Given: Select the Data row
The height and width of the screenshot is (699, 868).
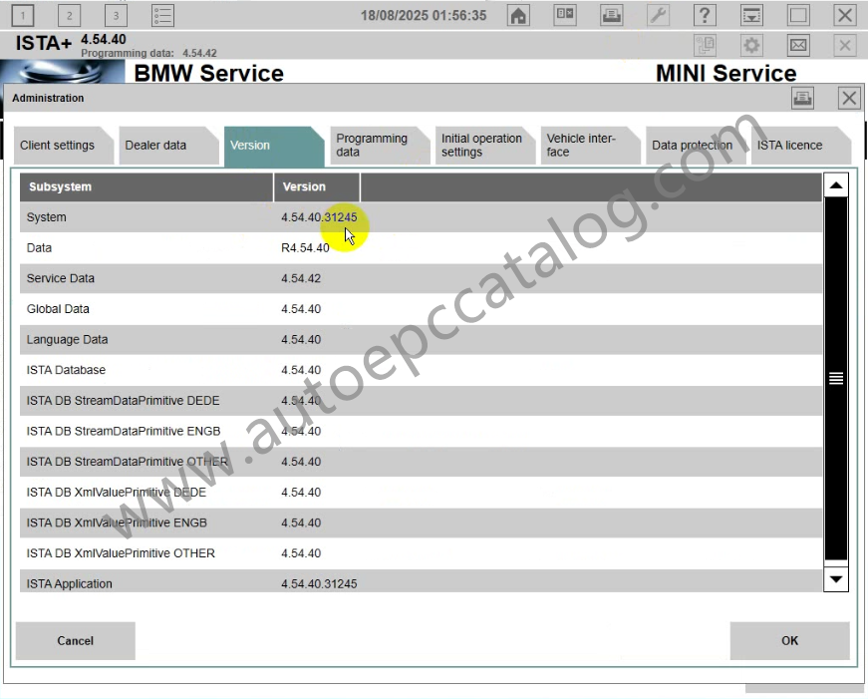Looking at the screenshot, I should [x=421, y=247].
